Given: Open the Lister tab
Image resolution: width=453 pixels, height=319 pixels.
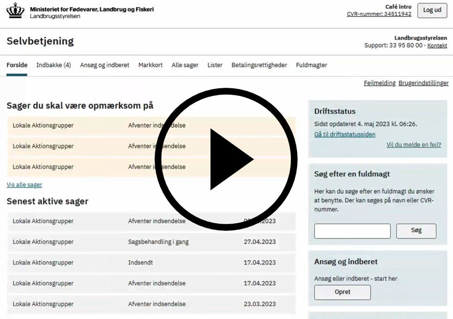Looking at the screenshot, I should click(215, 65).
